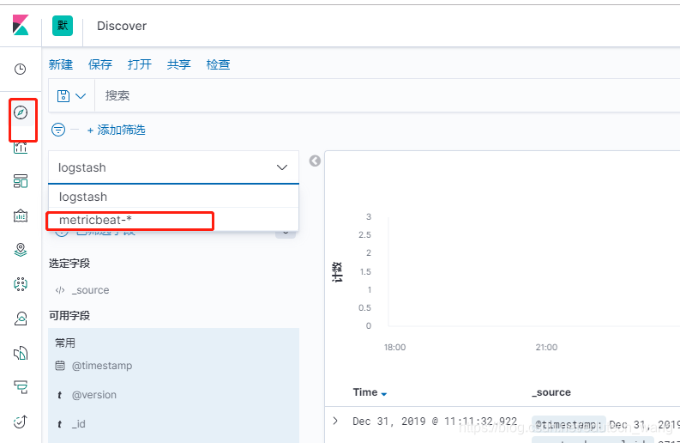Click the _id field entry
The width and height of the screenshot is (680, 443).
[x=79, y=424]
